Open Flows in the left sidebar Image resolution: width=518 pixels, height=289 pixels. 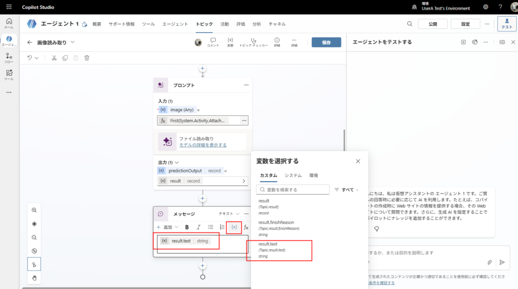pyautogui.click(x=9, y=58)
